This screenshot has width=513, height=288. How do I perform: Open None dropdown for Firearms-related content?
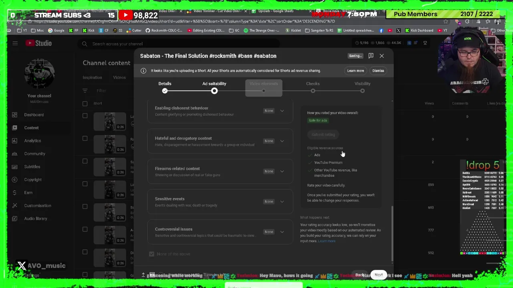tap(269, 171)
